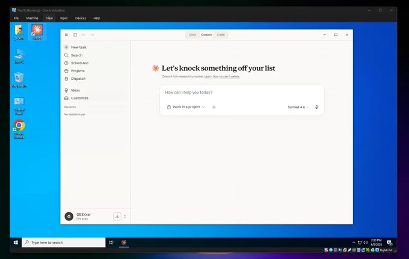
Task: Click the Dispatch icon
Action: click(x=66, y=79)
